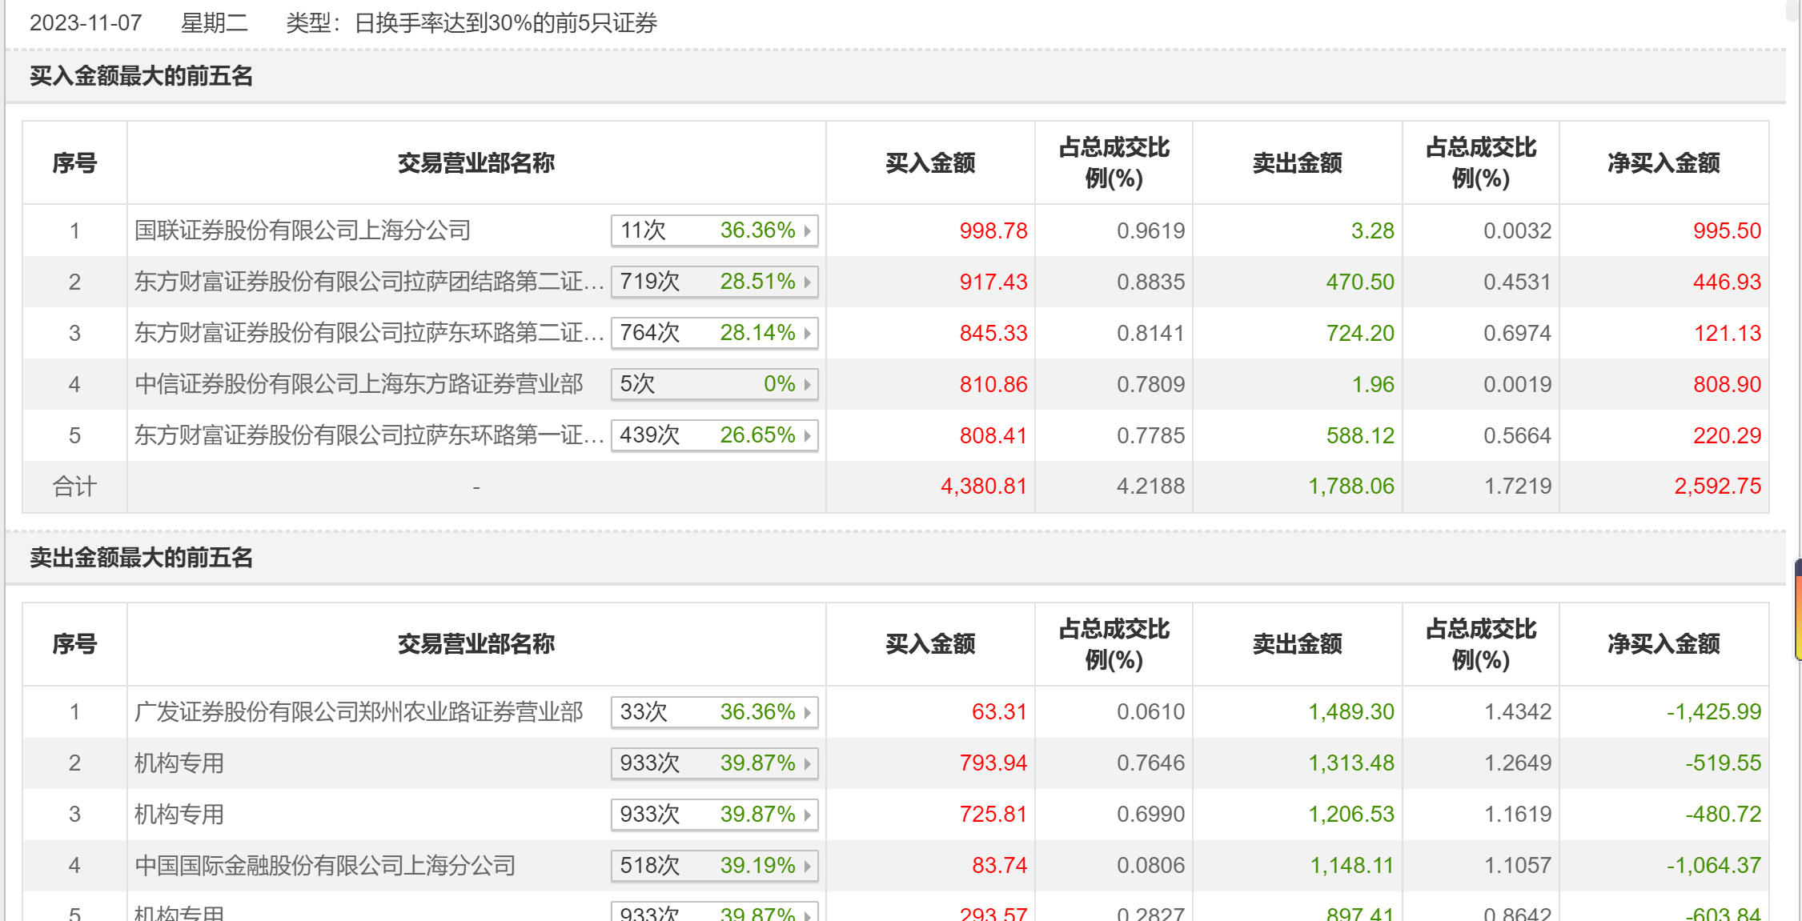Click 交易营业部名称 header in sell table
This screenshot has height=921, width=1802.
pos(476,644)
